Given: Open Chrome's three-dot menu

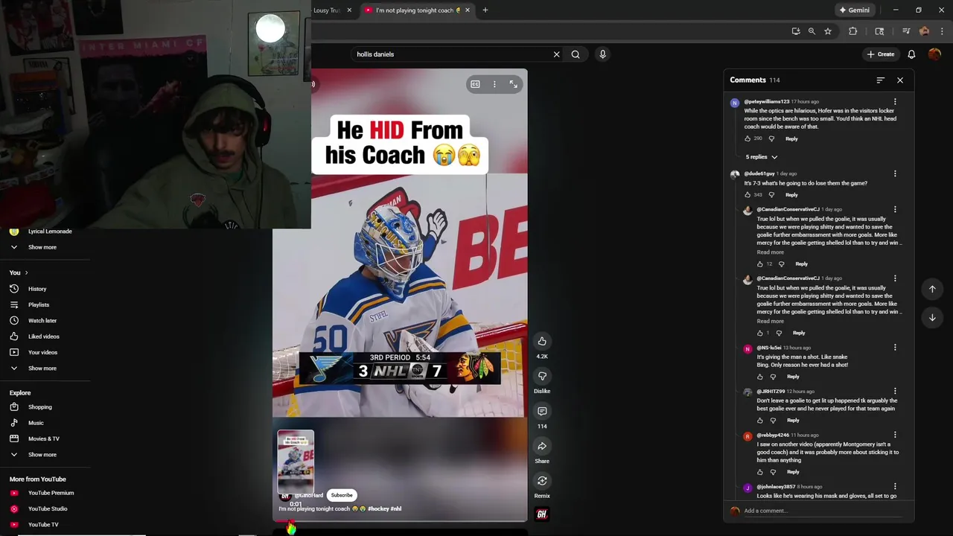Looking at the screenshot, I should [940, 31].
